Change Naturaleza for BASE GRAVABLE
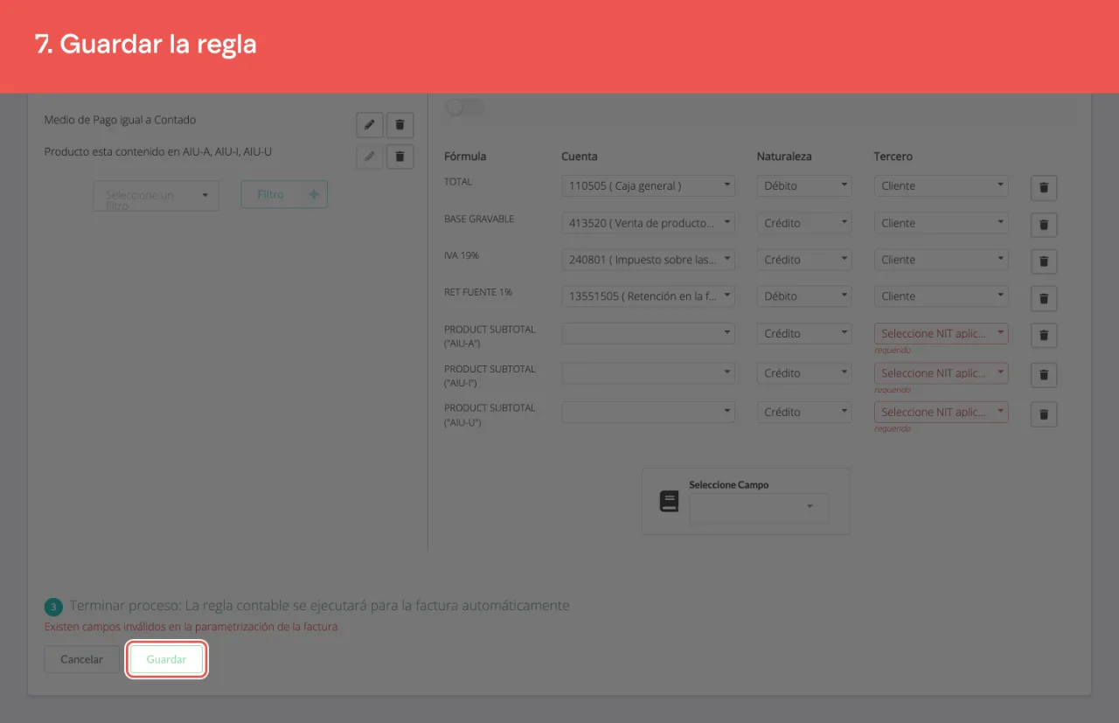The image size is (1119, 723). [x=804, y=223]
